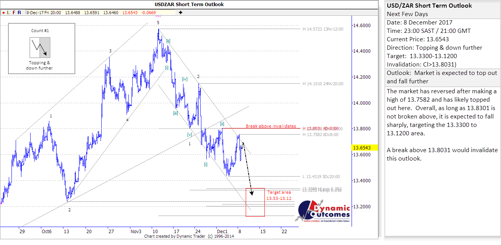Click the green [v] wave label
The width and height of the screenshot is (501, 245).
click(189, 135)
